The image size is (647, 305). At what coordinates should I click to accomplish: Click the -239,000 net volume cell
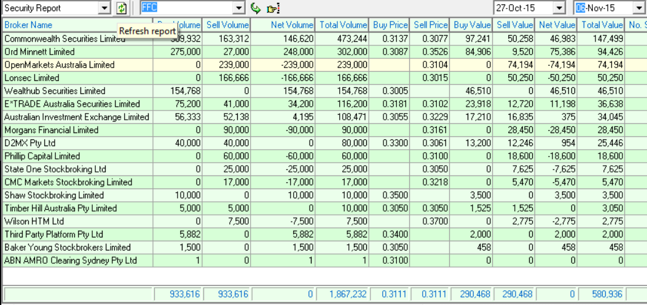pos(283,64)
